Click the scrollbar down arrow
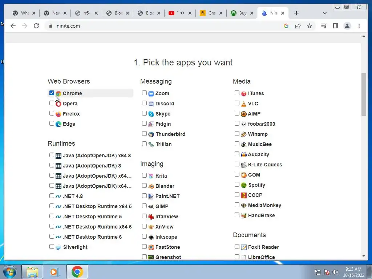This screenshot has height=279, width=372. [x=364, y=256]
